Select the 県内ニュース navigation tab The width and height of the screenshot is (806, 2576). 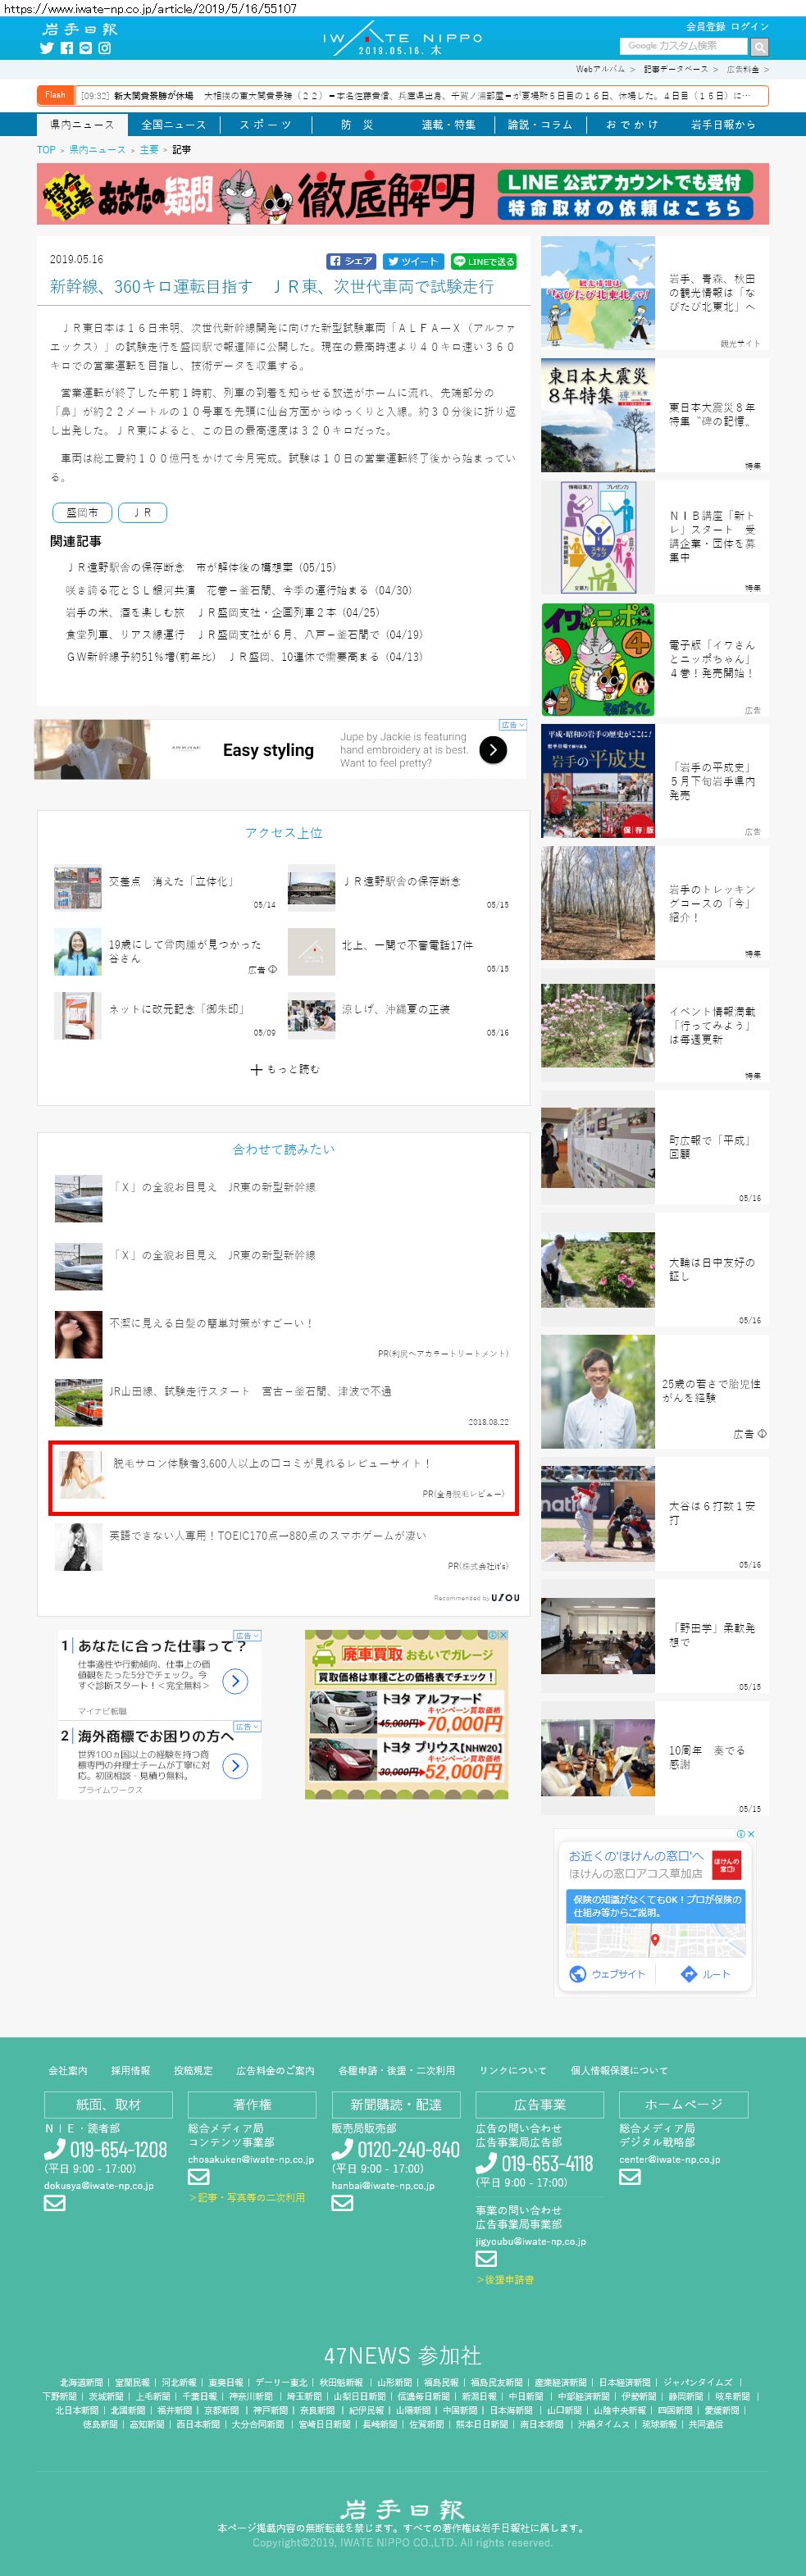click(x=82, y=125)
